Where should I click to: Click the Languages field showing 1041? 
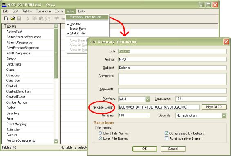(x=201, y=99)
